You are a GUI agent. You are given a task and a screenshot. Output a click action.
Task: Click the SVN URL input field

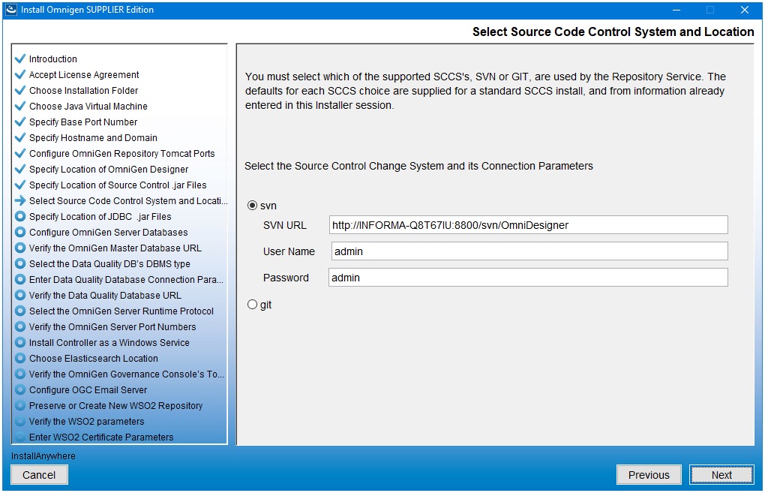click(x=529, y=225)
